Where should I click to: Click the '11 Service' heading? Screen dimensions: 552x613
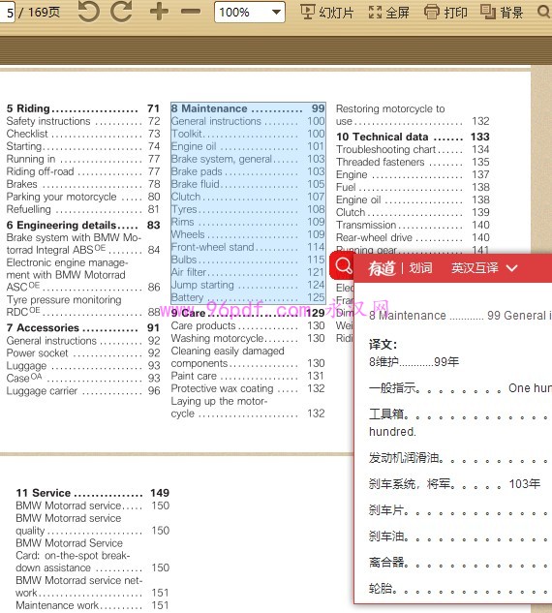click(92, 493)
